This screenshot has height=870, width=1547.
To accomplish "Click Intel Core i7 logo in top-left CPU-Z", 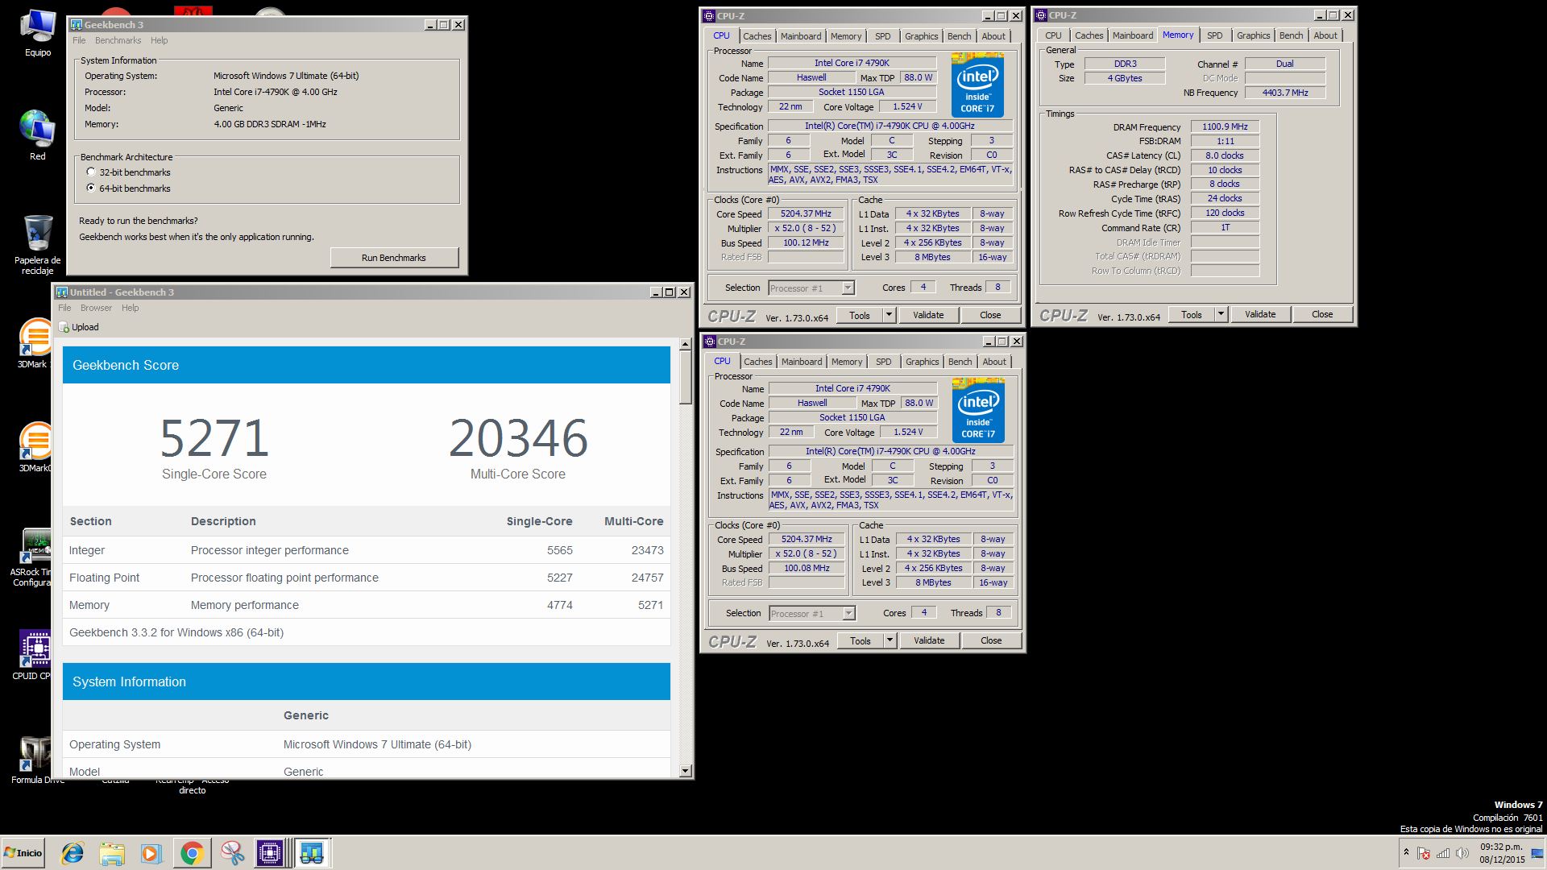I will coord(977,85).
